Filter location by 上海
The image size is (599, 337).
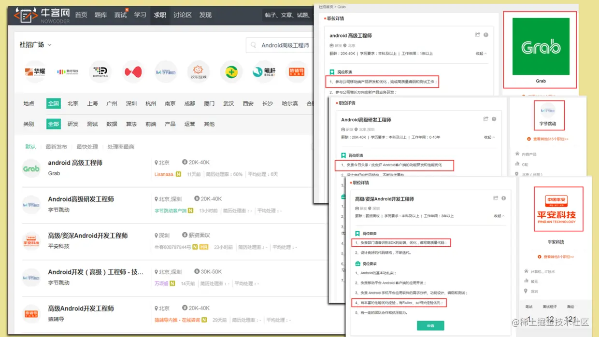pyautogui.click(x=92, y=103)
